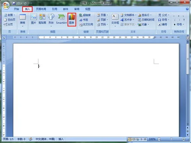Viewport: 191px width, 143px height.
Task: Open the 引用 (References) tab
Action: [55, 9]
